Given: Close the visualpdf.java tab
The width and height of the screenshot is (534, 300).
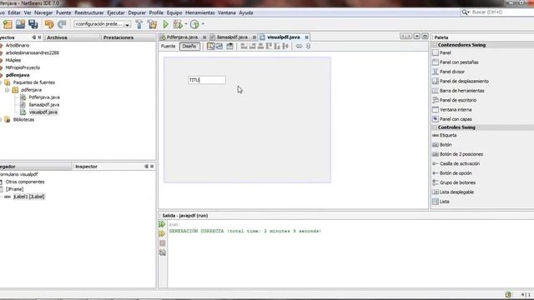Looking at the screenshot, I should (306, 37).
